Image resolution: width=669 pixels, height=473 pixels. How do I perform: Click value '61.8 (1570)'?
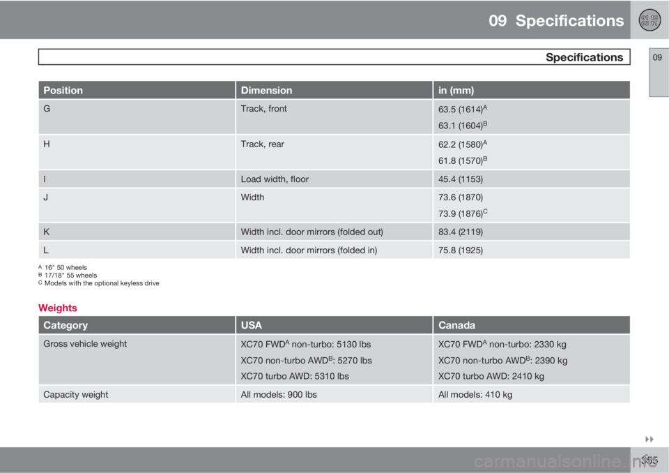(x=463, y=160)
